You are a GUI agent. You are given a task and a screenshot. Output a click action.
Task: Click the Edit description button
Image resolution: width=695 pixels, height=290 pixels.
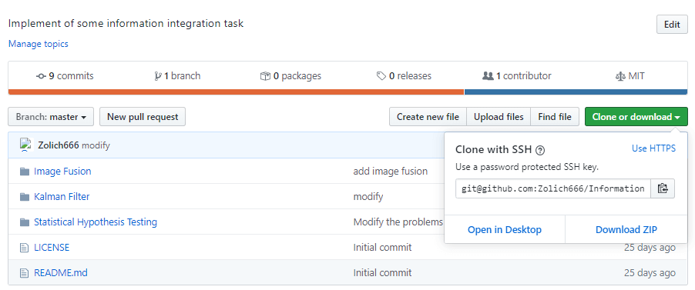click(672, 25)
